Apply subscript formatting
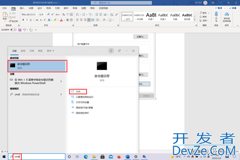240x160 pixels. (x=41, y=20)
